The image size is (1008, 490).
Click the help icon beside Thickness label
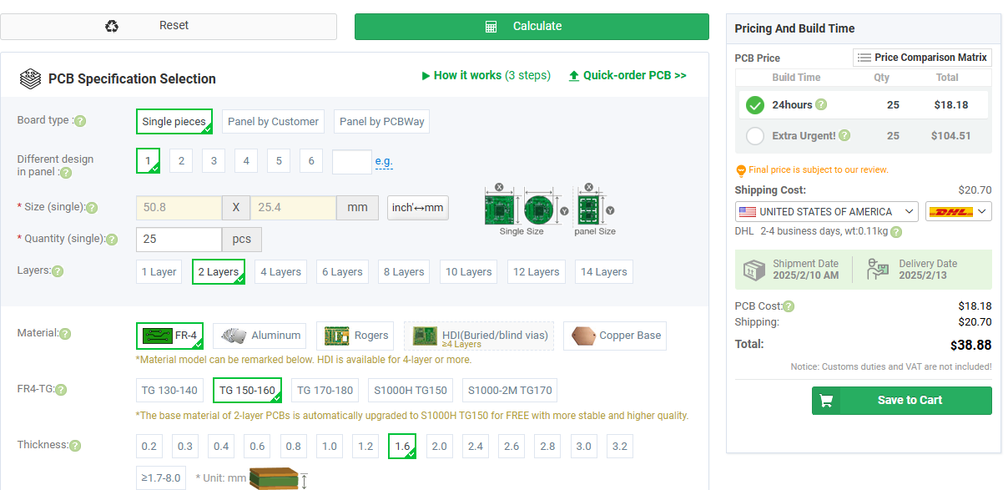(x=75, y=446)
